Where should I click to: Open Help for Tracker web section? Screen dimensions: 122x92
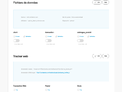(105, 56)
